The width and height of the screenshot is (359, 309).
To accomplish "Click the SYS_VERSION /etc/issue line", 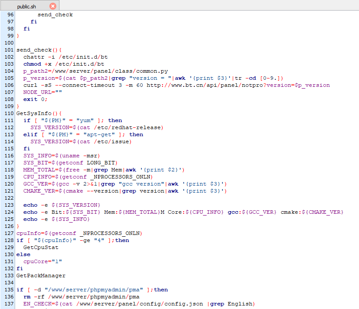I will click(x=81, y=142).
